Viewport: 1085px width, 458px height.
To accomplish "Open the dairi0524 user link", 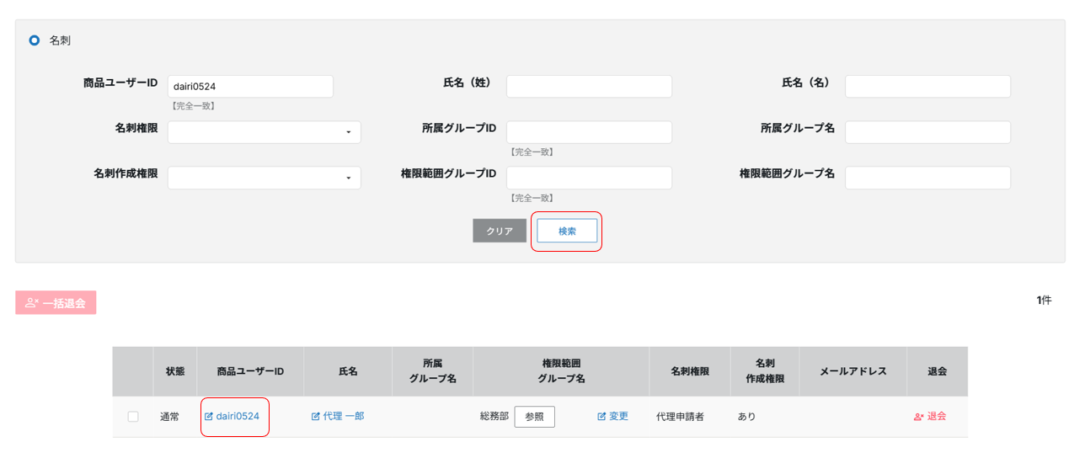I will [x=238, y=417].
